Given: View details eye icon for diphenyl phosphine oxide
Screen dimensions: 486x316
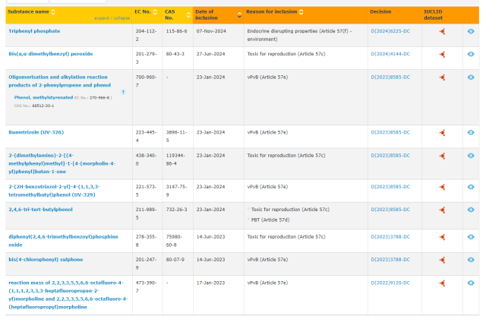Looking at the screenshot, I should [x=471, y=237].
